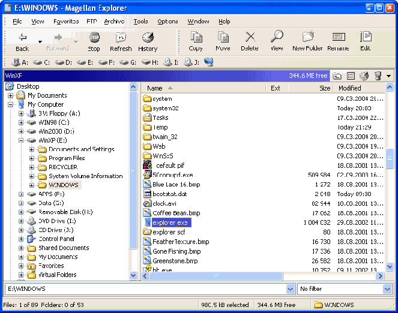398x313 pixels.
Task: Click the file list vertical scroll down arrow
Action: tap(390, 267)
